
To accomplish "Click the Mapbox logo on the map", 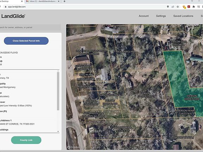I will click(74, 147).
